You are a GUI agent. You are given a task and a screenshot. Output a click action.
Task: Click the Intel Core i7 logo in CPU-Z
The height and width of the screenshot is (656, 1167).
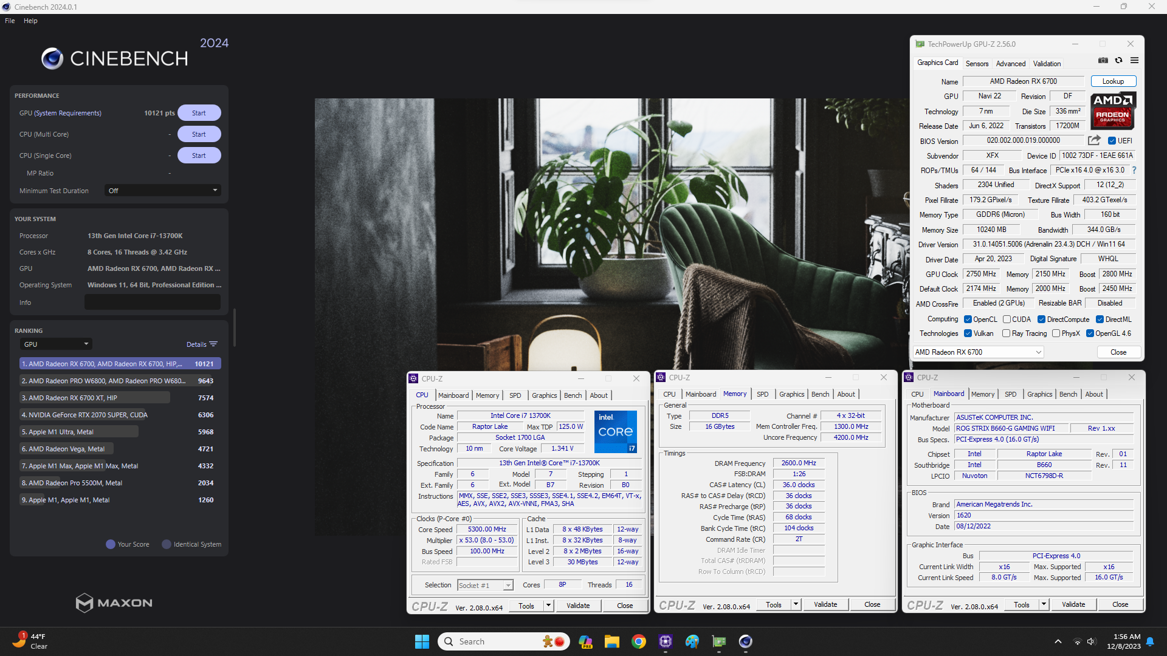(616, 432)
